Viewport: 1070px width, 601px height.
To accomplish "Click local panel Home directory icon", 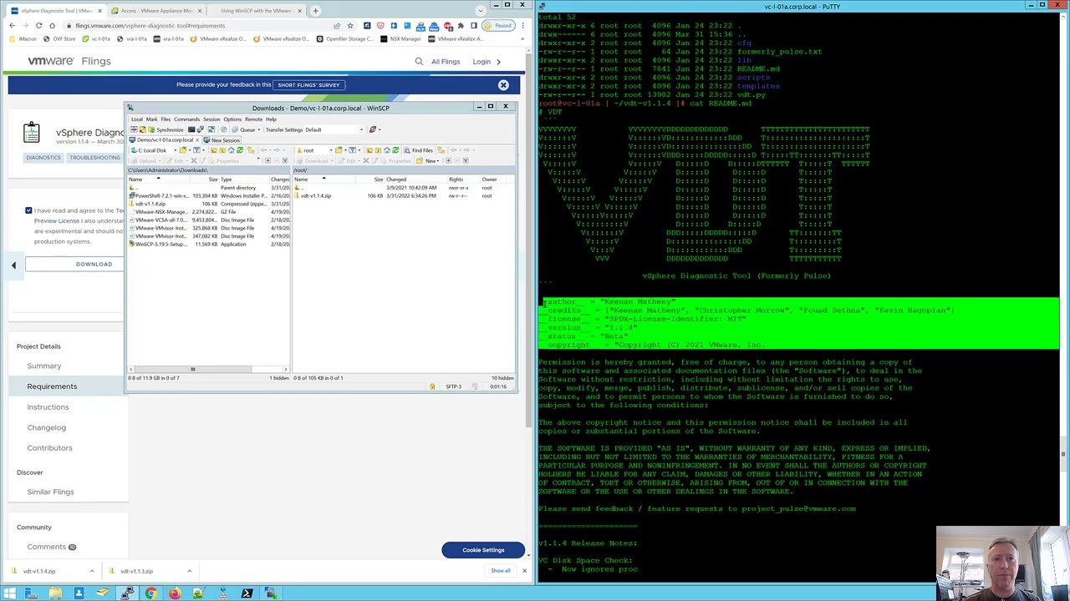I will pyautogui.click(x=232, y=150).
